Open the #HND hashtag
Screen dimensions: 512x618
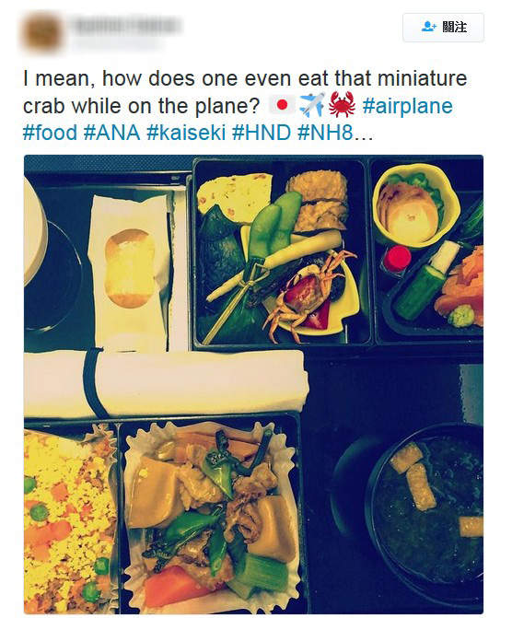(262, 132)
